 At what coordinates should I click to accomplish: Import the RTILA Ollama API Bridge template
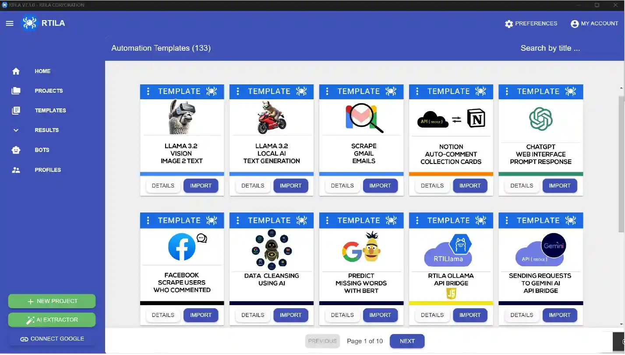(x=470, y=315)
